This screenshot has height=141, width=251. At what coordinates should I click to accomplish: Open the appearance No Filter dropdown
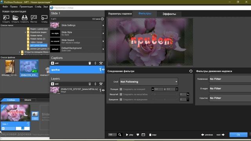[x=230, y=79]
